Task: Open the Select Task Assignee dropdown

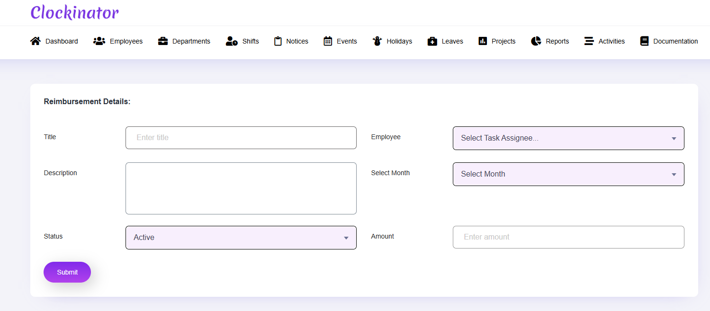Action: (x=568, y=138)
